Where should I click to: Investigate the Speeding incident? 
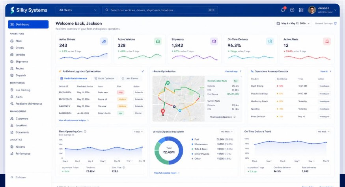point(324,109)
